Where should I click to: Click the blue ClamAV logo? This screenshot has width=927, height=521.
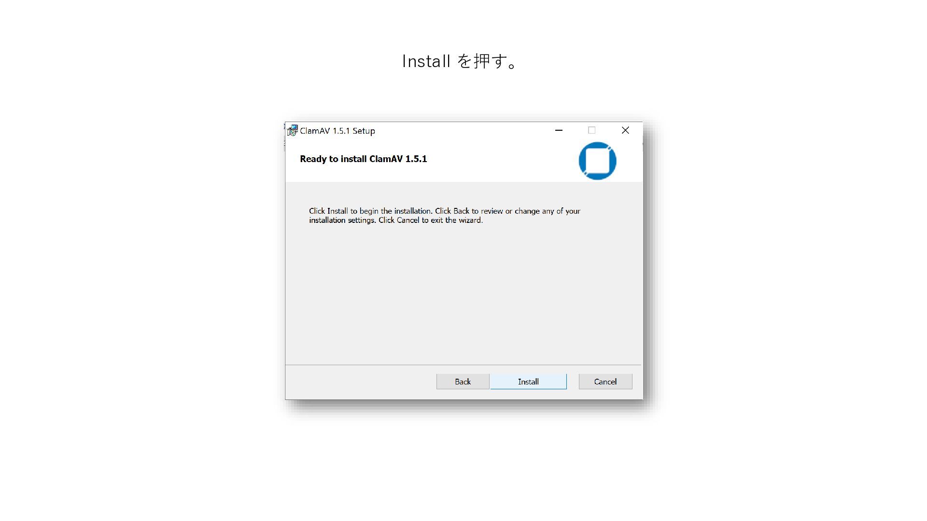[597, 161]
